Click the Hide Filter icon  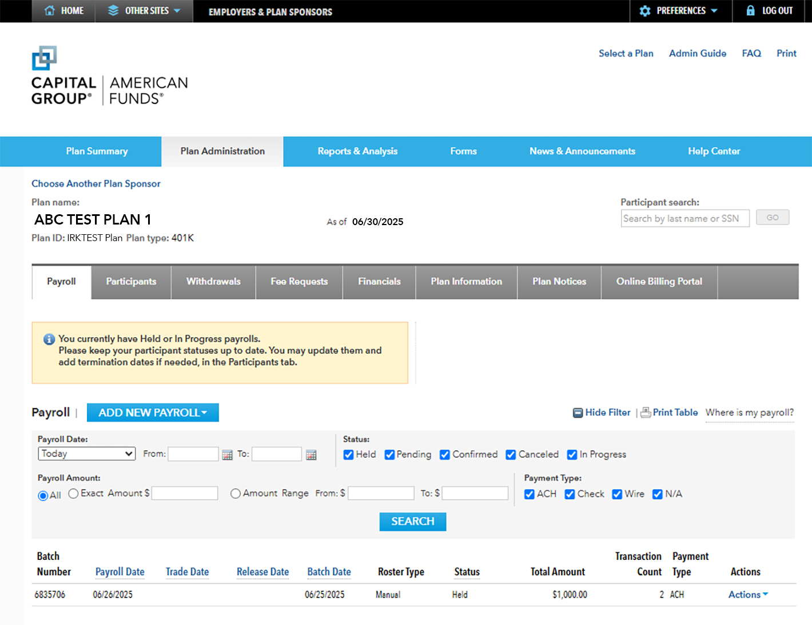pyautogui.click(x=578, y=412)
